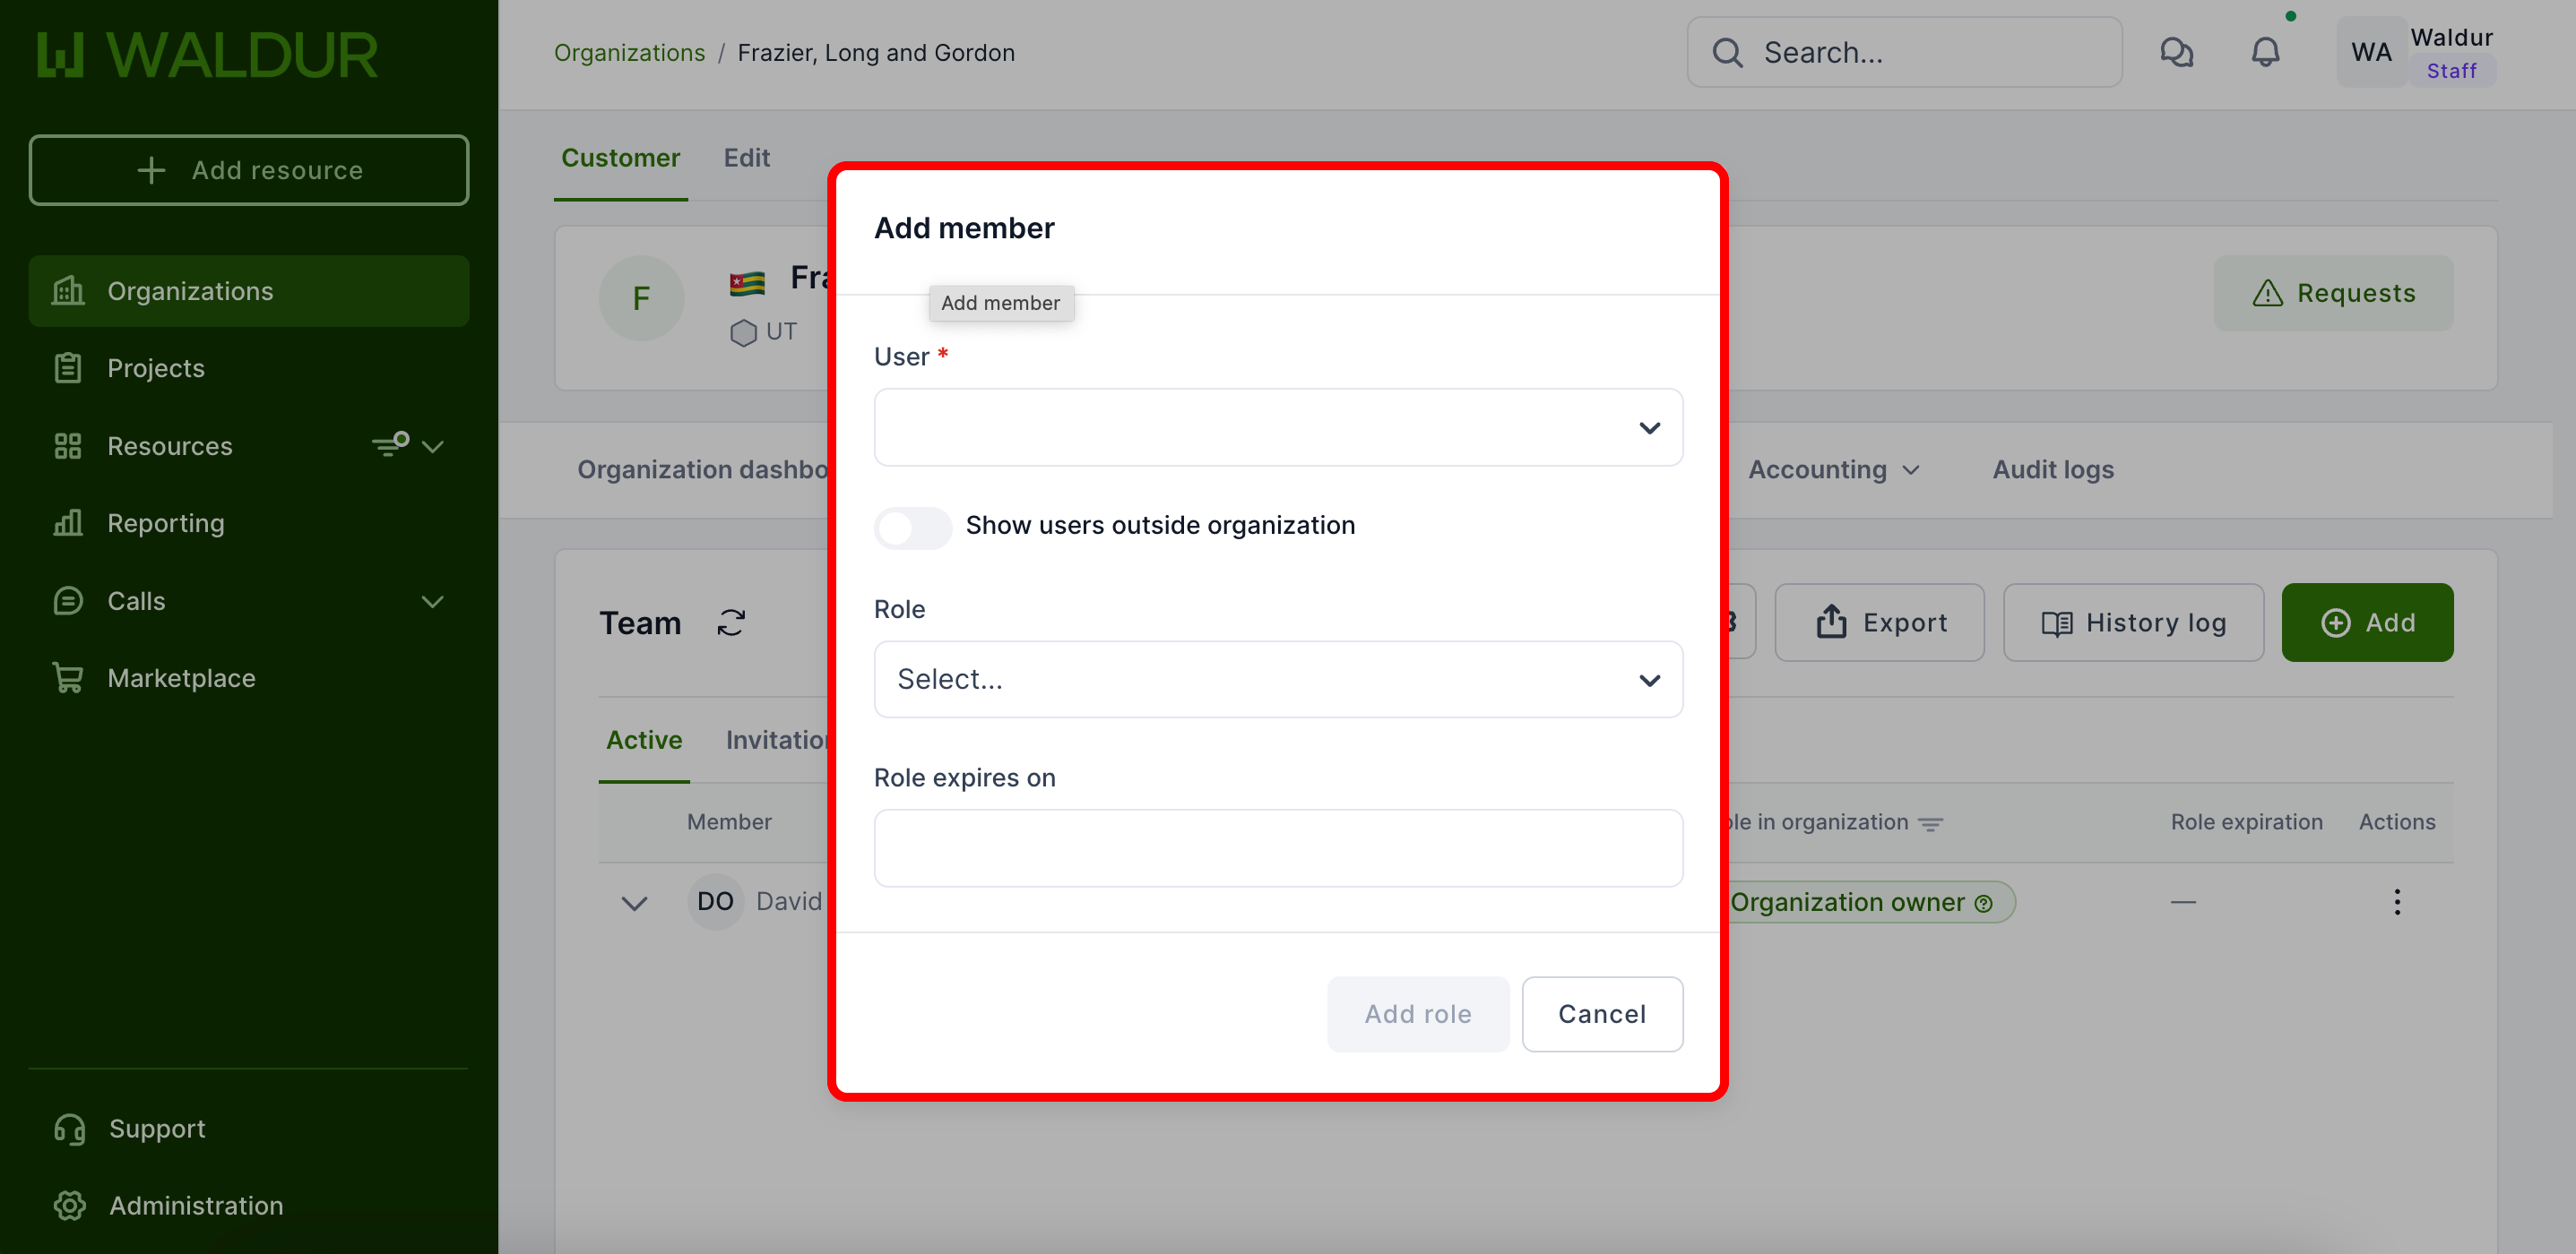Image resolution: width=2576 pixels, height=1254 pixels.
Task: Expand David's member row chevron
Action: click(634, 902)
